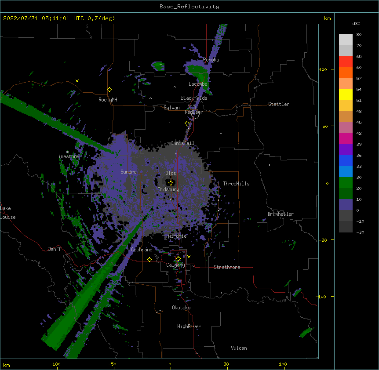This screenshot has width=379, height=370.
Task: Select the Innisfail label
Action: [x=182, y=143]
